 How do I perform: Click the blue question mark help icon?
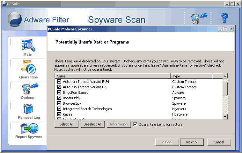coord(224,18)
